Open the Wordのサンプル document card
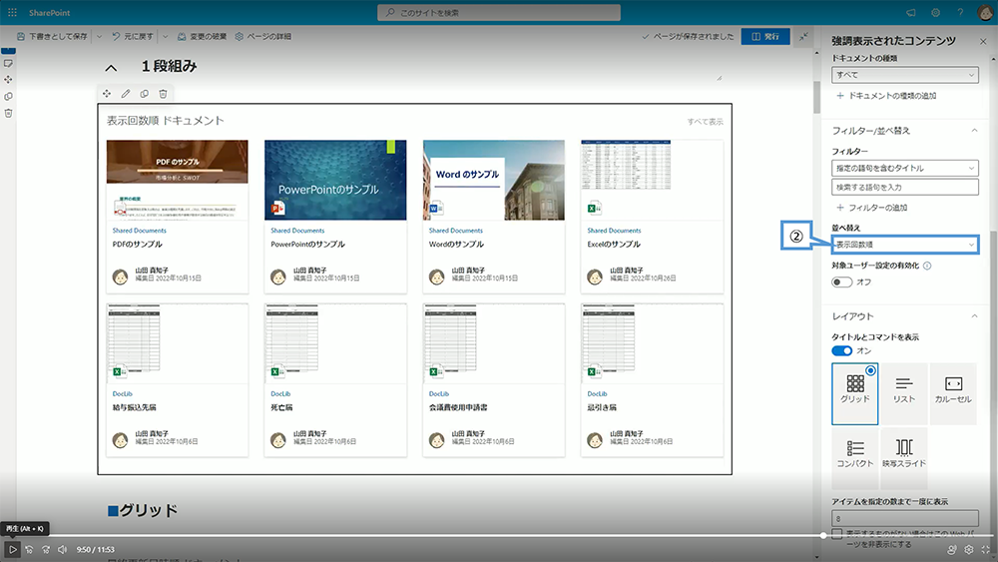 pyautogui.click(x=493, y=217)
